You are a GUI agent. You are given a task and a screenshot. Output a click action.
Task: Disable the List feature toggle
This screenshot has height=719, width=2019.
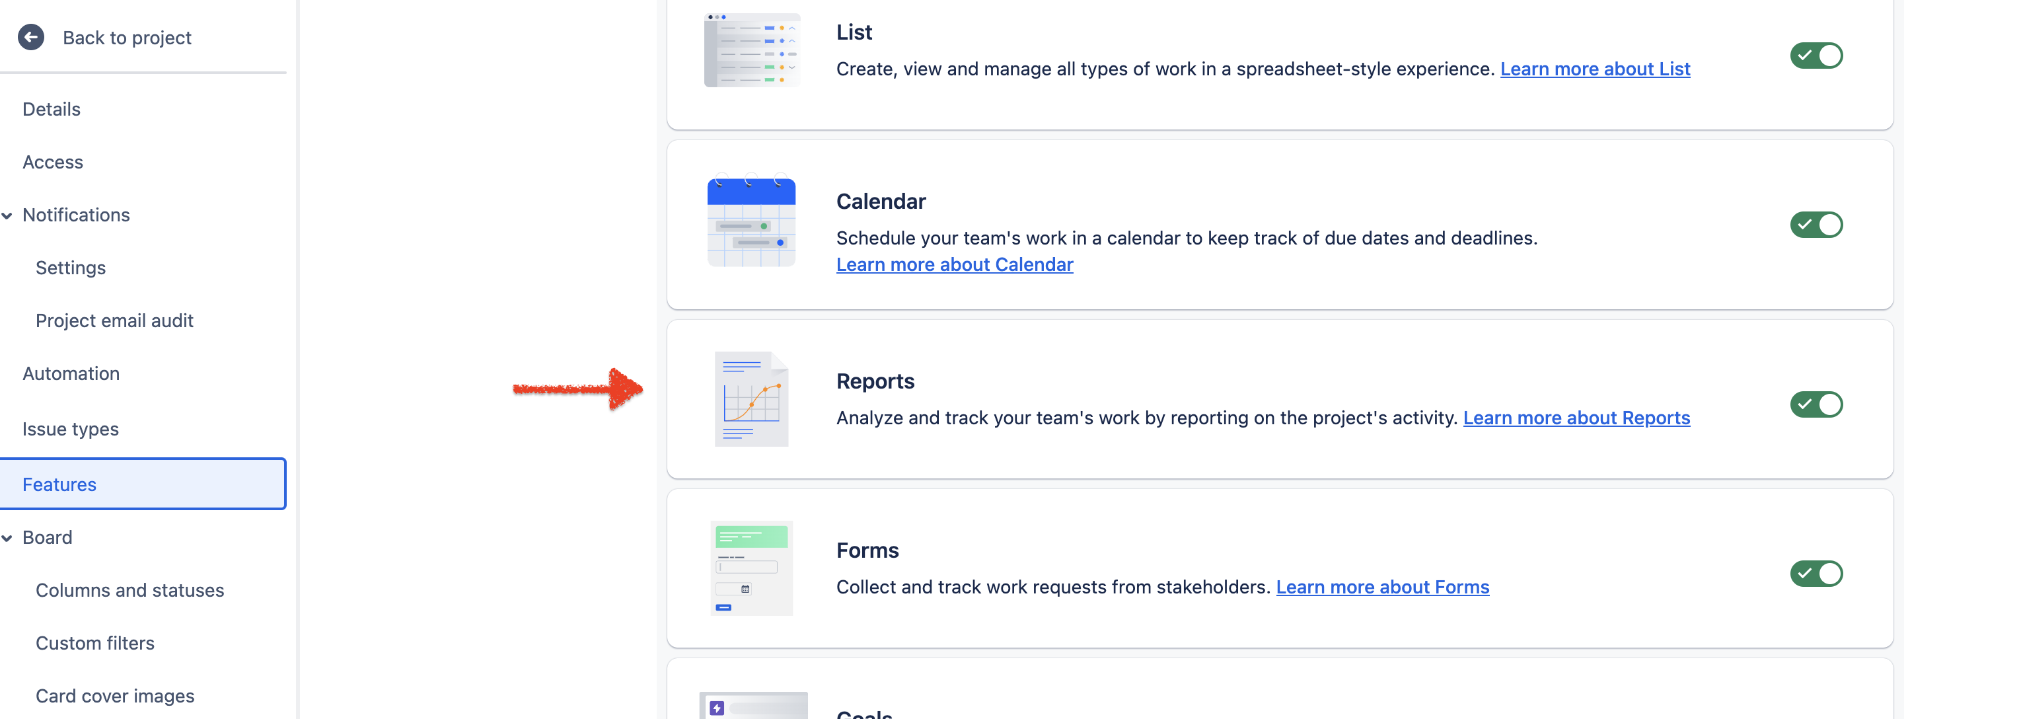point(1816,56)
